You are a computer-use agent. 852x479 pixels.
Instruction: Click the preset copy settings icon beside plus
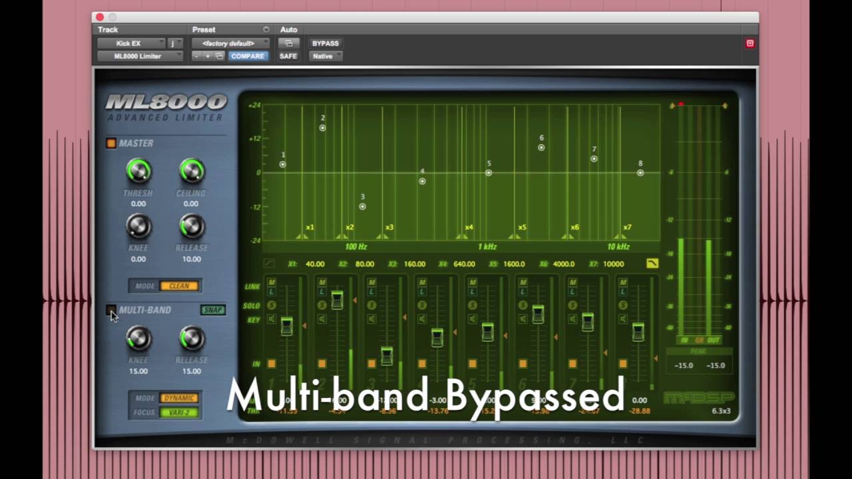pos(218,56)
